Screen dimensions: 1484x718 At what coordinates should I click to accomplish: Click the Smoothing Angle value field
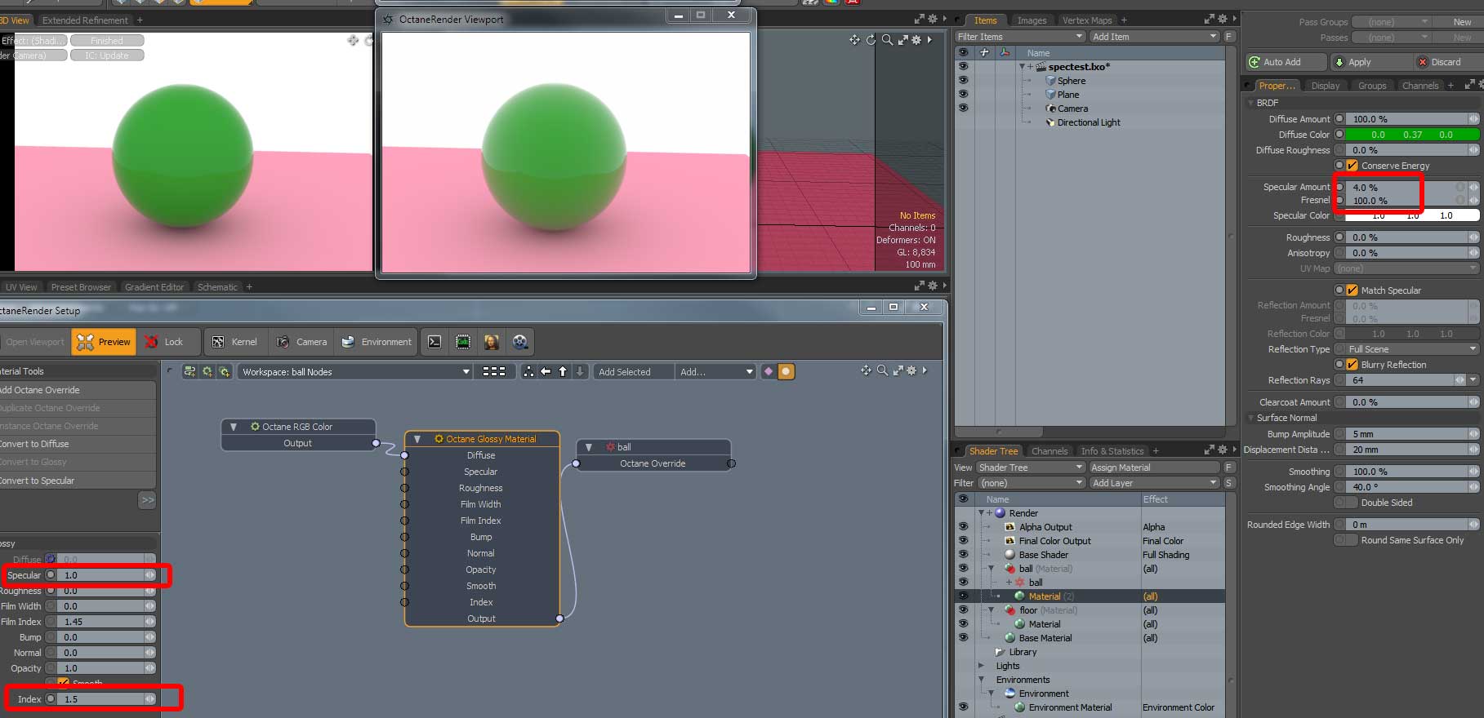(x=1406, y=487)
